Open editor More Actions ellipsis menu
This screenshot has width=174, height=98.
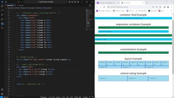click(92, 5)
